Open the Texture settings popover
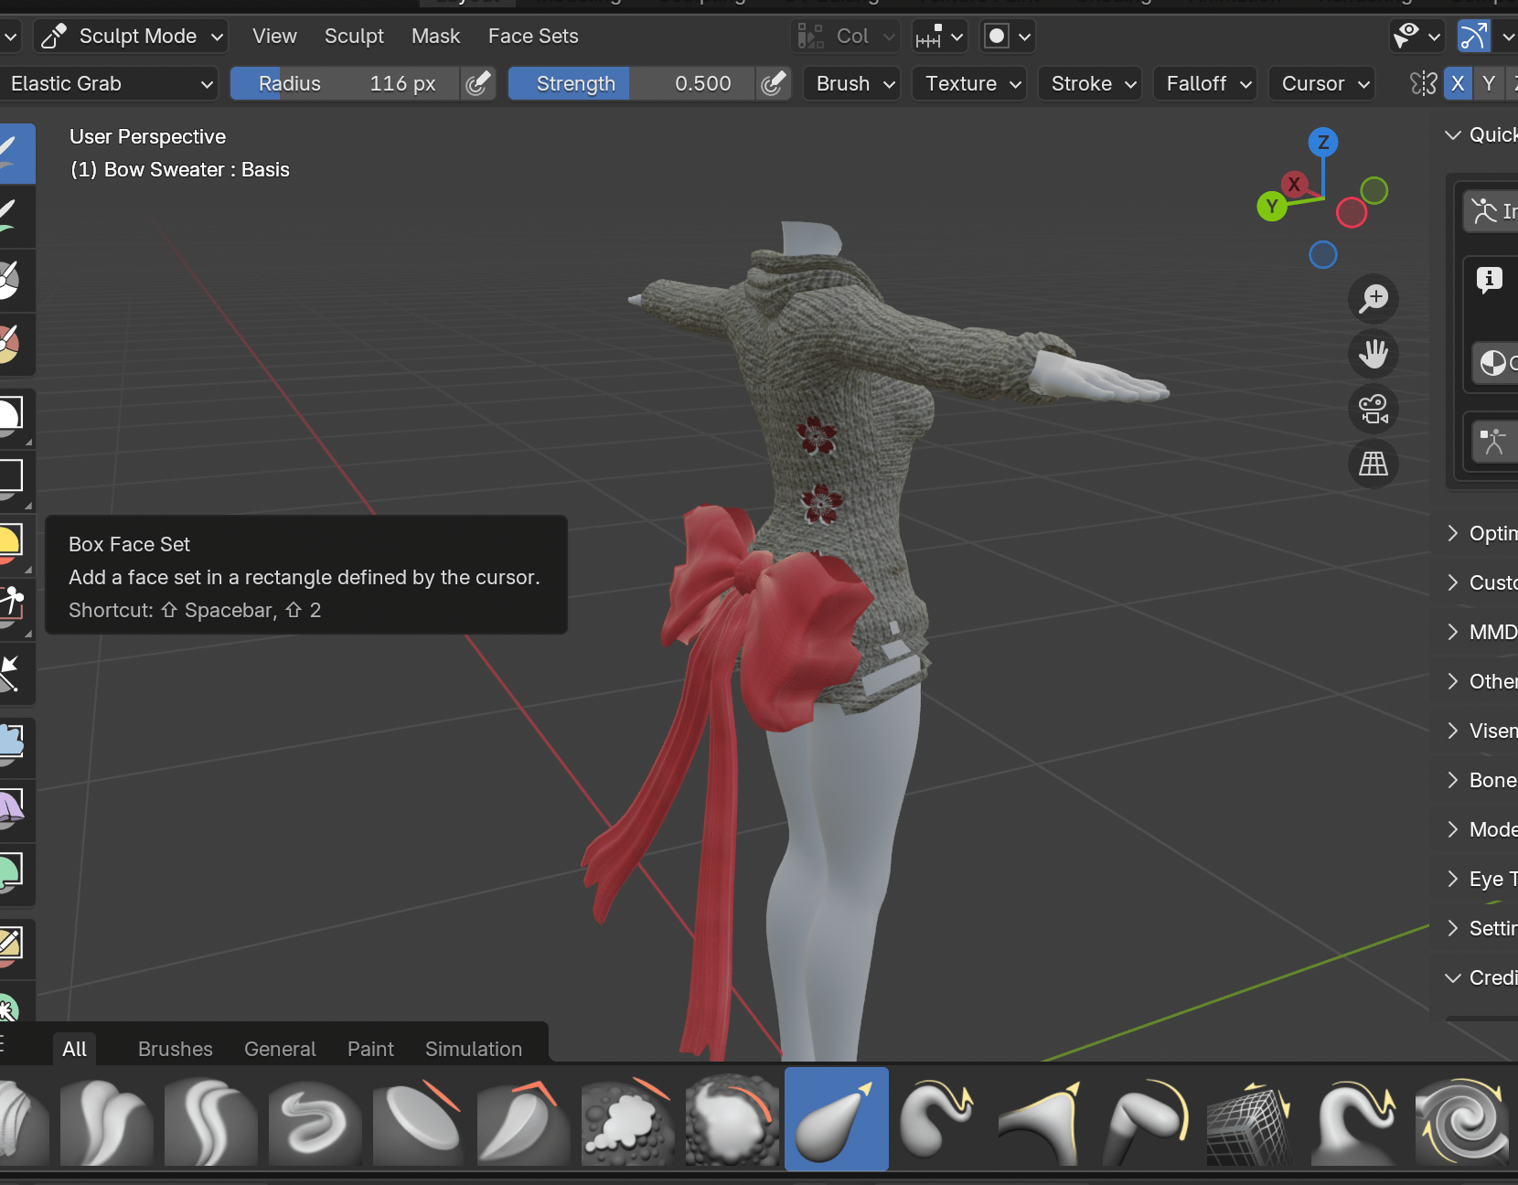Image resolution: width=1518 pixels, height=1185 pixels. [x=969, y=84]
